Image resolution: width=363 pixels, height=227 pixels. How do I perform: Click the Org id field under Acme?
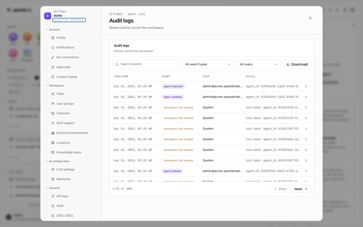(69, 20)
